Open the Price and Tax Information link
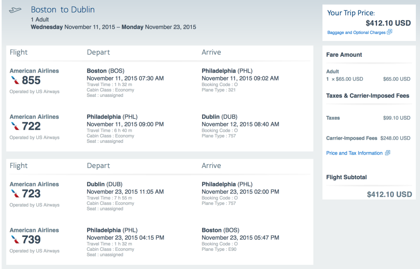This screenshot has height=269, width=420. click(354, 153)
